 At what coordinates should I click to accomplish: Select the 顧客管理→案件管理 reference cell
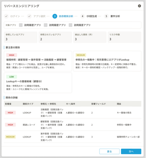coord(52,125)
